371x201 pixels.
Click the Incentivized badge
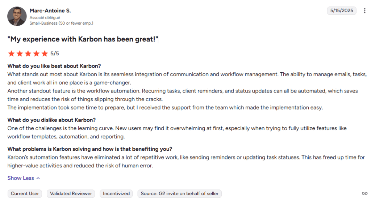(116, 193)
